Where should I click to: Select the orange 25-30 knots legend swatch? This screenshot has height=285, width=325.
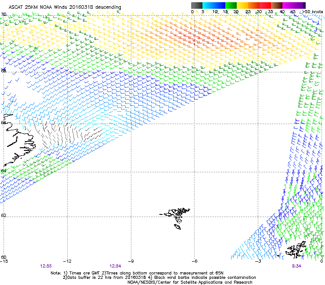click(254, 5)
